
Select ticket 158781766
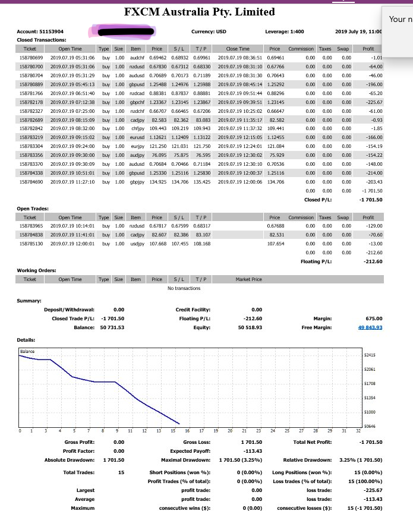click(31, 93)
